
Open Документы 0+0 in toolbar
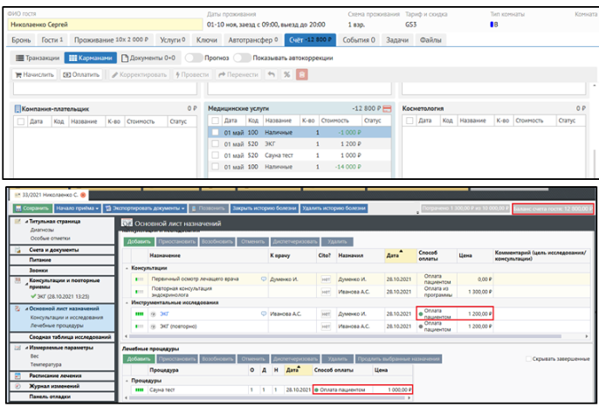coord(148,58)
